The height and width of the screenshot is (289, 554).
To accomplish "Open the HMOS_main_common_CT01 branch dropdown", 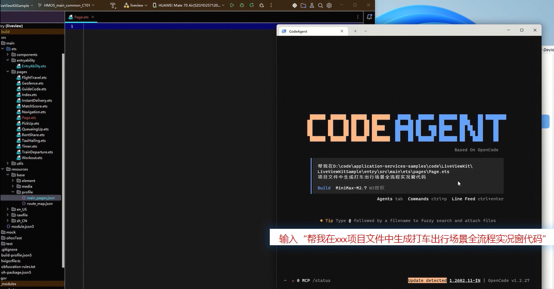I will [66, 5].
